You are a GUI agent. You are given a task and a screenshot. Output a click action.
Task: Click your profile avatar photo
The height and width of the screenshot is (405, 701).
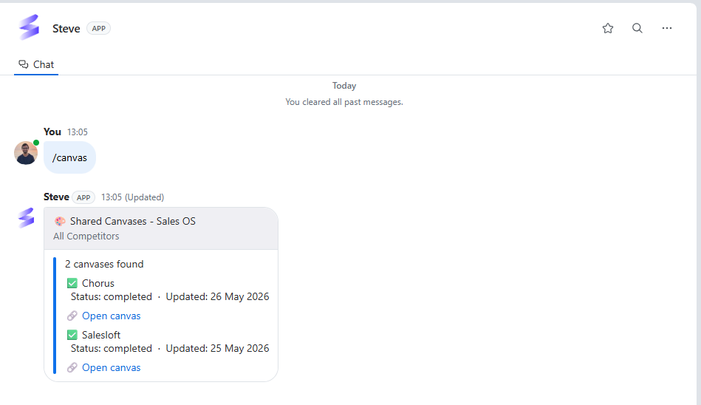tap(26, 153)
